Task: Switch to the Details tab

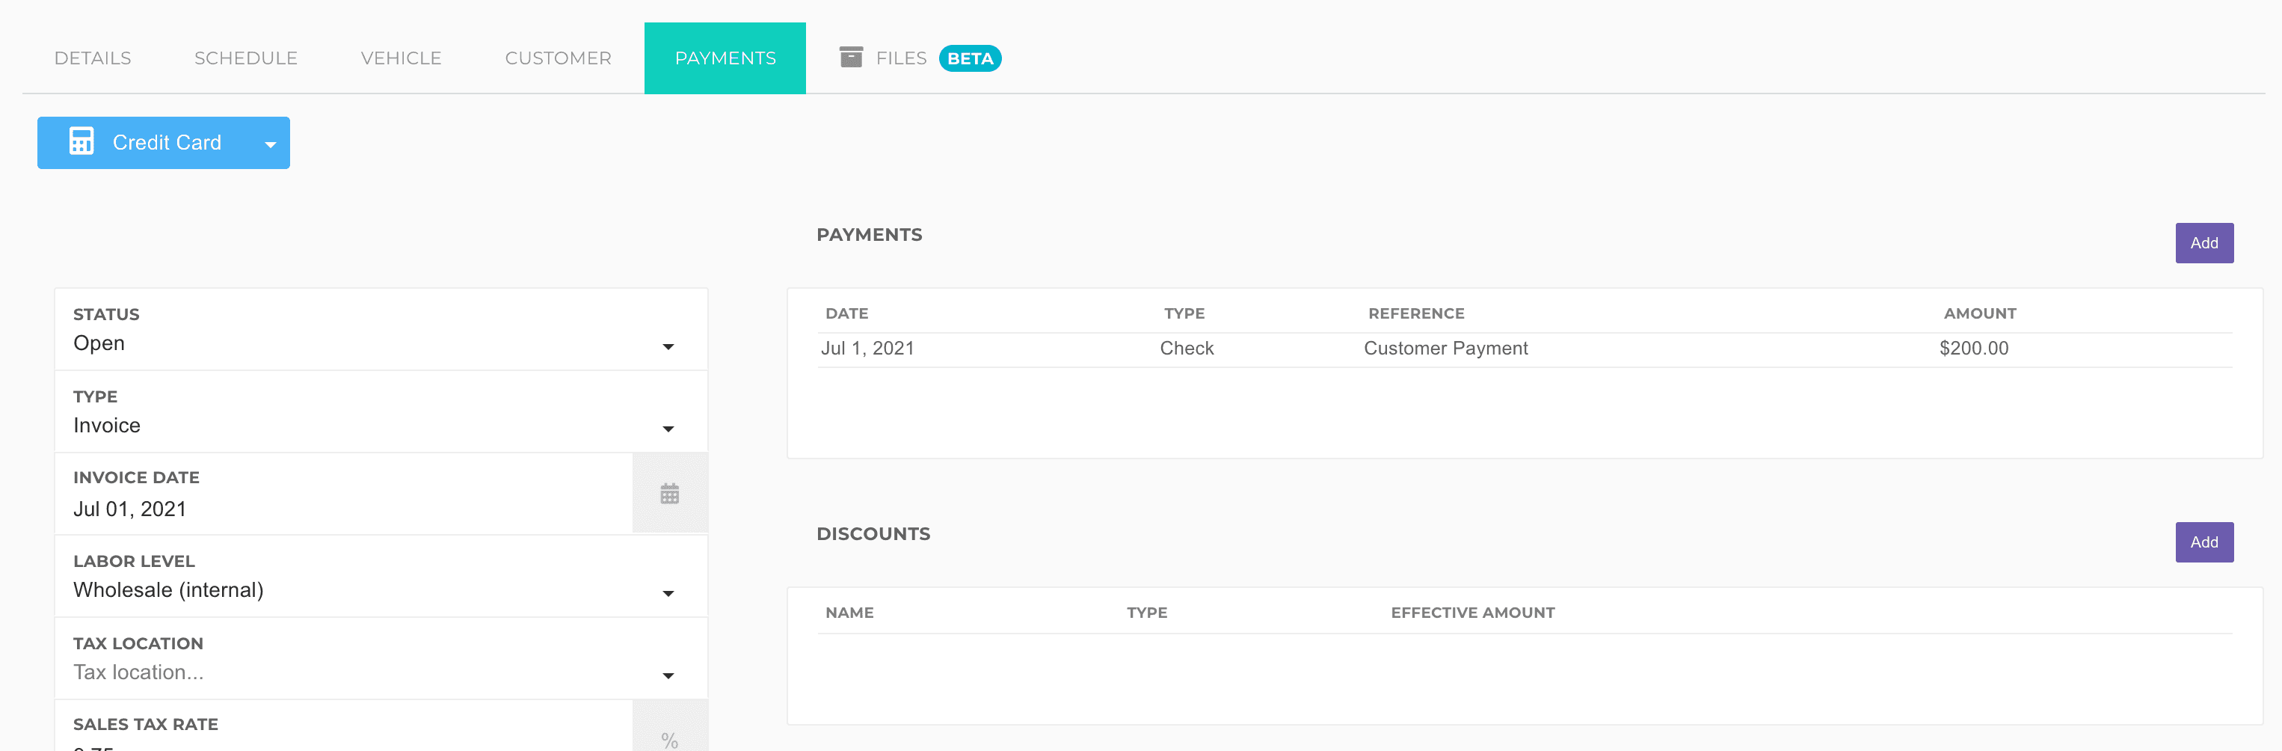Action: 93,58
